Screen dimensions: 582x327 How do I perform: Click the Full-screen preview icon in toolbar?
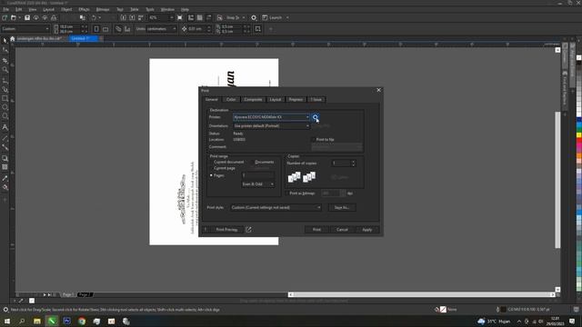[180, 17]
